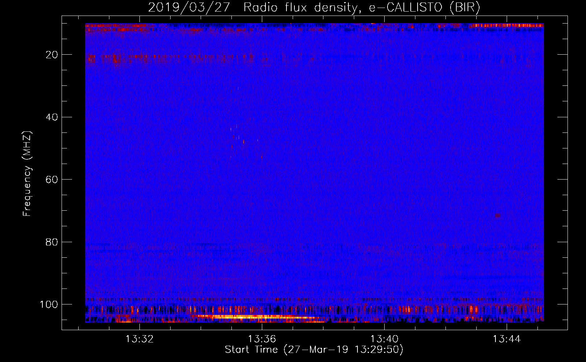Click the 100 MHz y-axis tick label
The image size is (586, 362).
pos(49,304)
